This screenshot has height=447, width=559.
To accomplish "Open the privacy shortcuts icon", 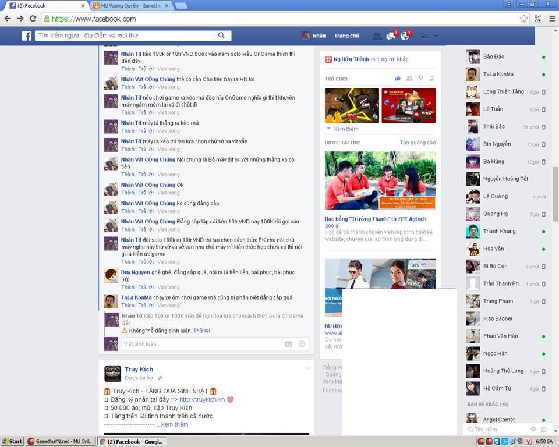I will [x=424, y=36].
